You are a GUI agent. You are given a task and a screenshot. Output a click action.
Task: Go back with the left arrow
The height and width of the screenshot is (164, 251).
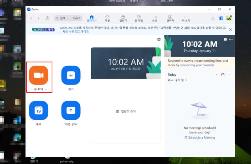click(31, 18)
